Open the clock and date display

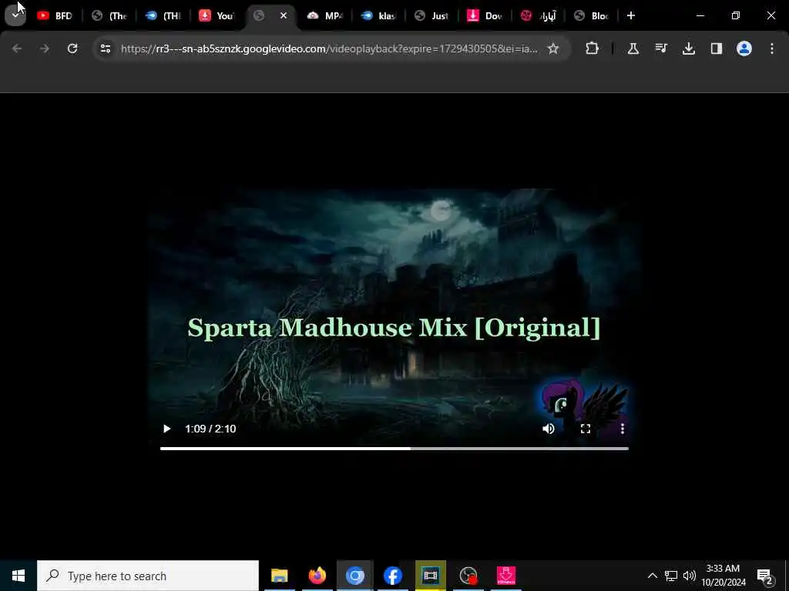point(723,576)
